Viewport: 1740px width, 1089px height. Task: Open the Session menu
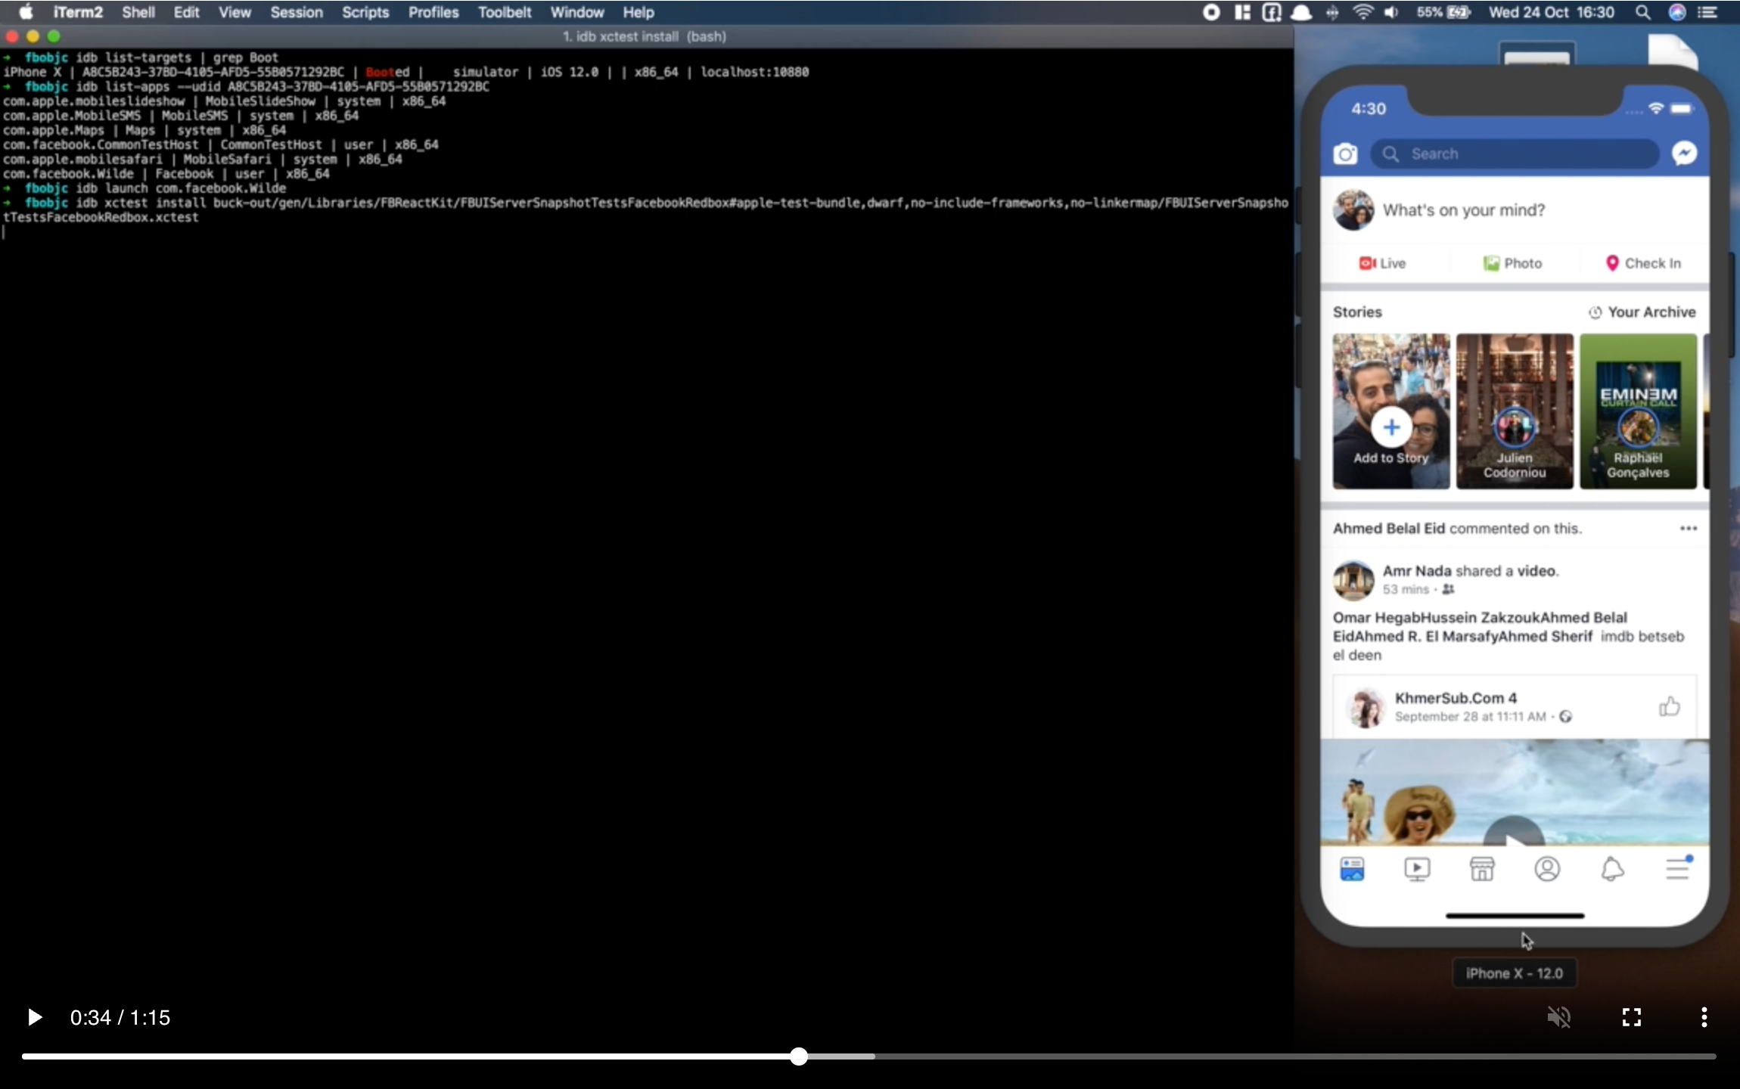297,12
